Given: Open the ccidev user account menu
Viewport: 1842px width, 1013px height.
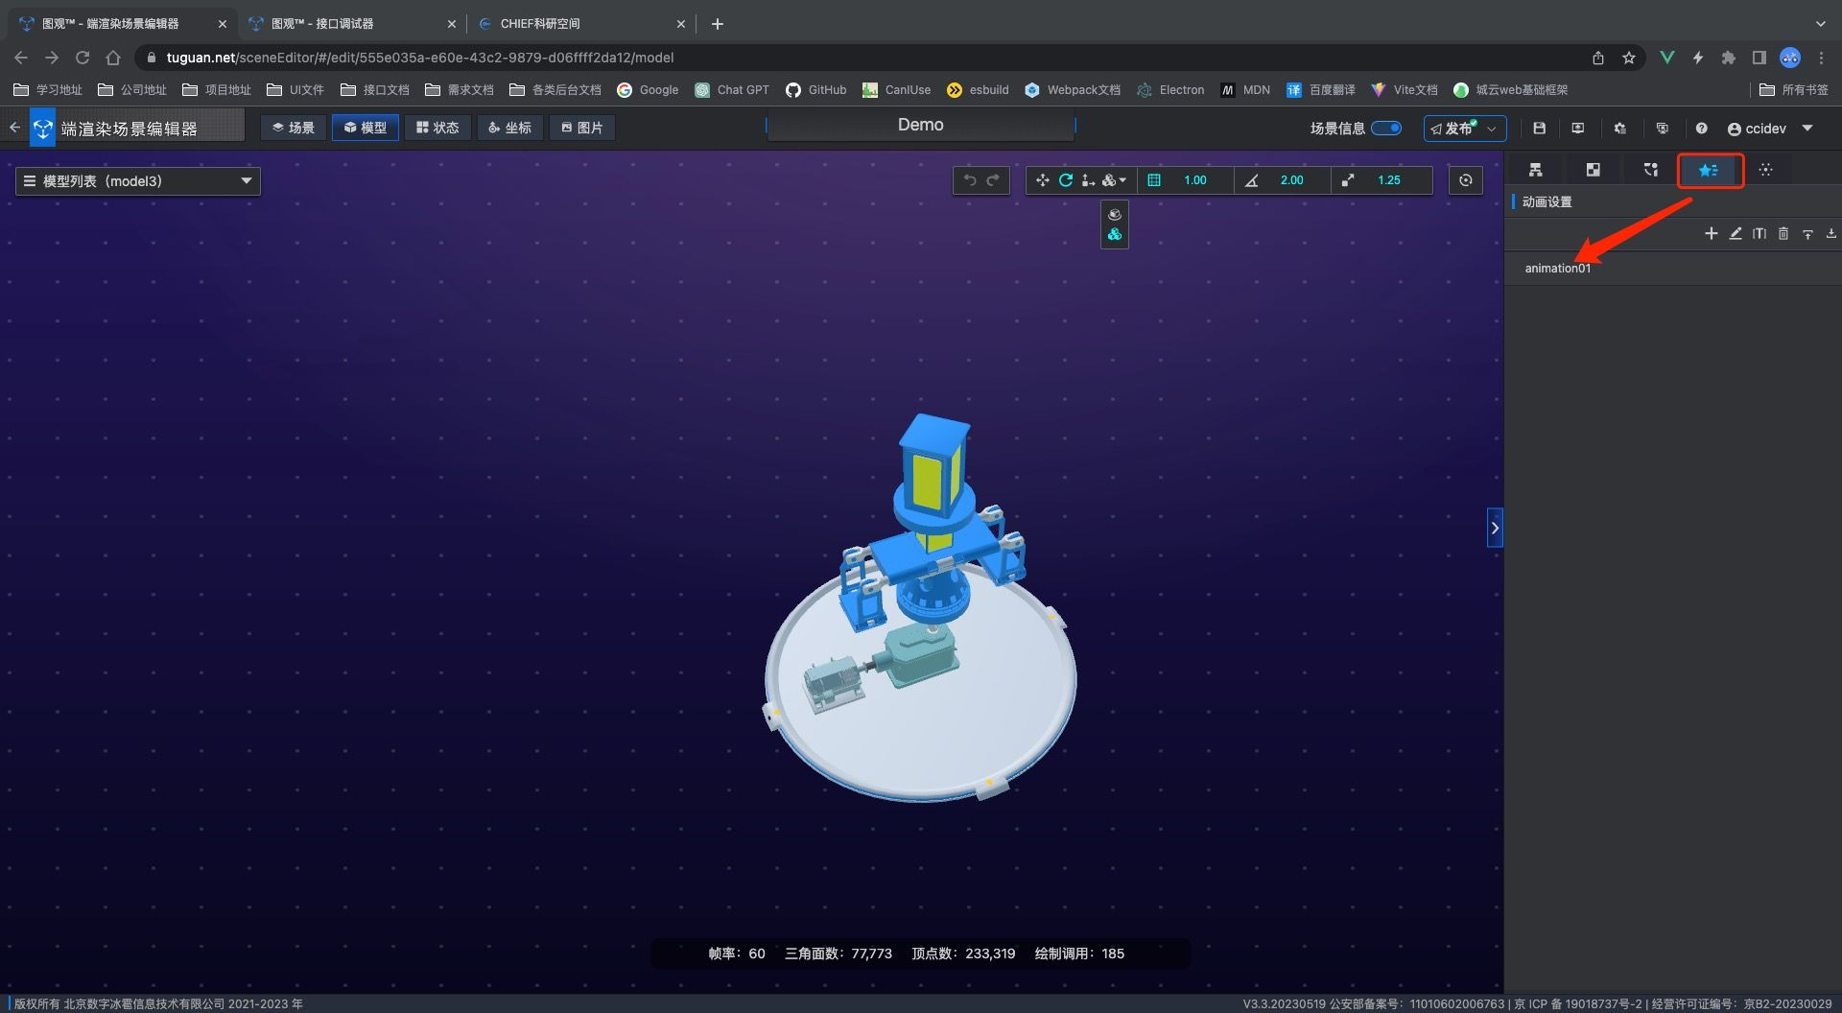Looking at the screenshot, I should 1769,129.
